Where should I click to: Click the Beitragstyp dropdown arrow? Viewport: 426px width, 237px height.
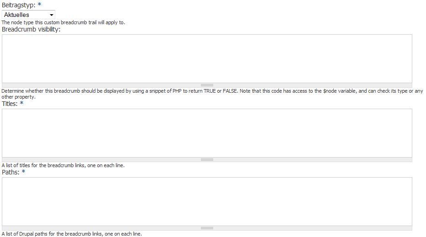pyautogui.click(x=51, y=15)
